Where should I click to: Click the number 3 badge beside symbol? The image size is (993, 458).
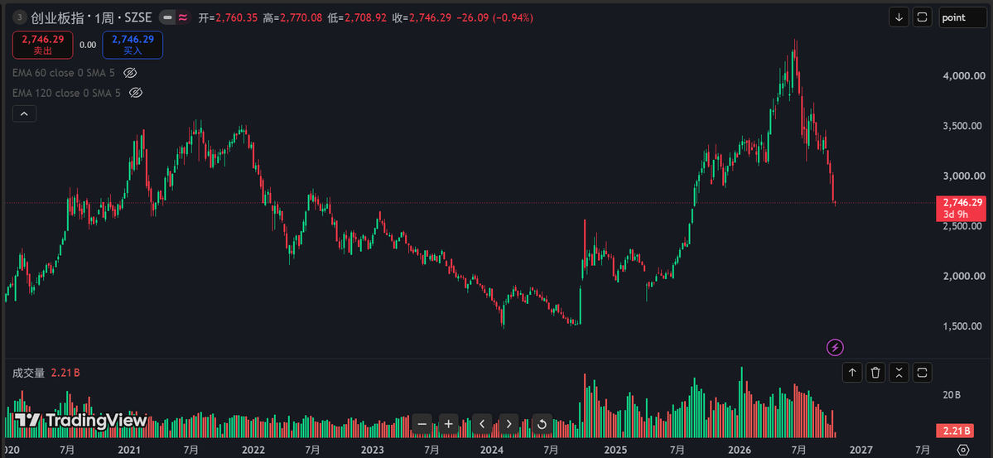tap(20, 17)
